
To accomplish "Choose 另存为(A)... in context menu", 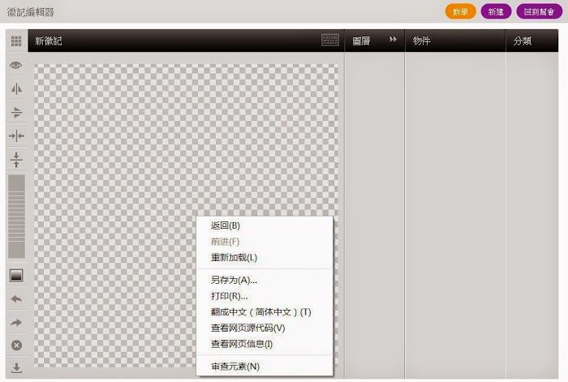I will pyautogui.click(x=264, y=280).
